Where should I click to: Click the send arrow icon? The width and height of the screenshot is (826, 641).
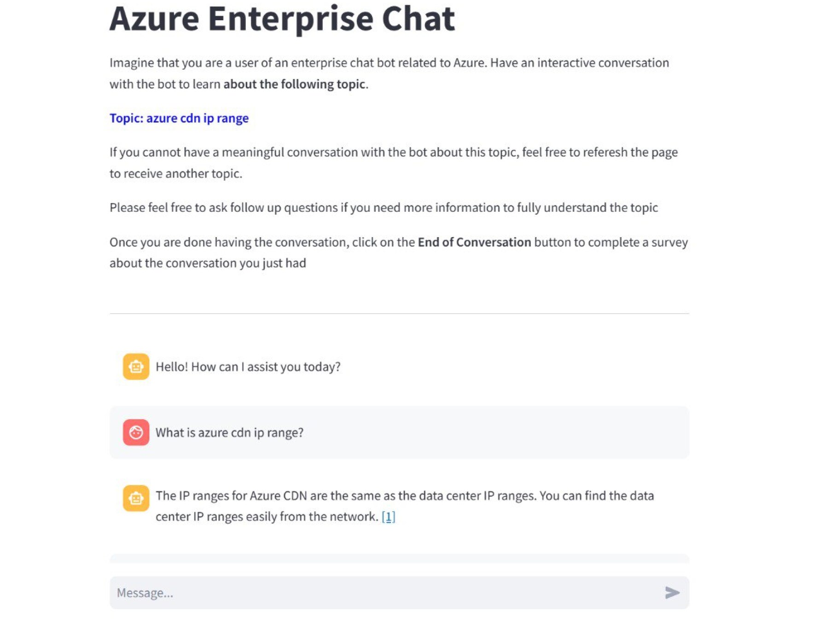pos(672,593)
